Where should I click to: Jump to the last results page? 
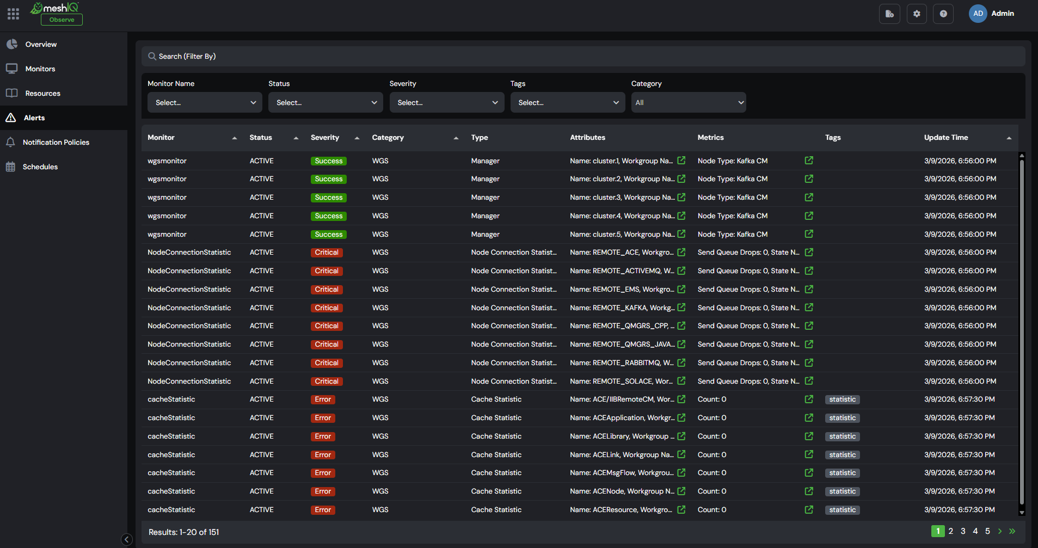pos(1012,531)
